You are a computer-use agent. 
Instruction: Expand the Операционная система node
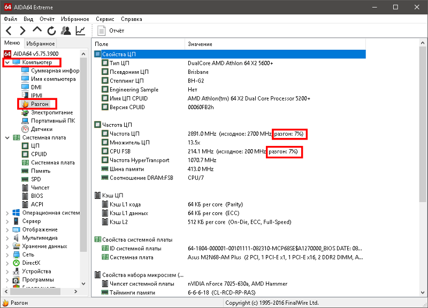pos(7,213)
